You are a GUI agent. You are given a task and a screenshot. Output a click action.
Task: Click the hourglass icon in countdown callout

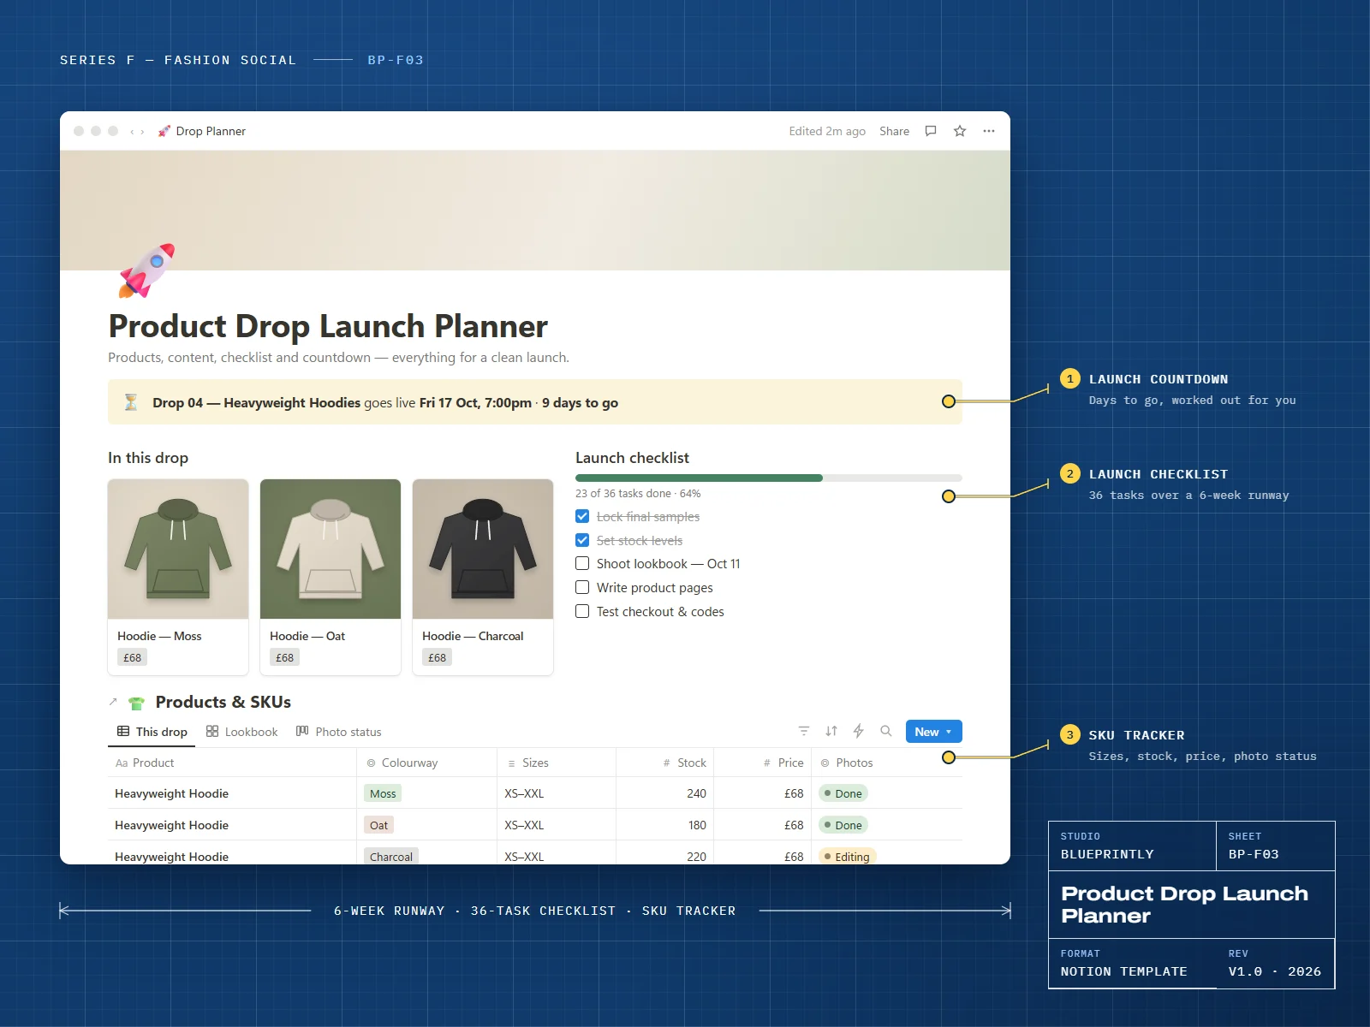131,402
